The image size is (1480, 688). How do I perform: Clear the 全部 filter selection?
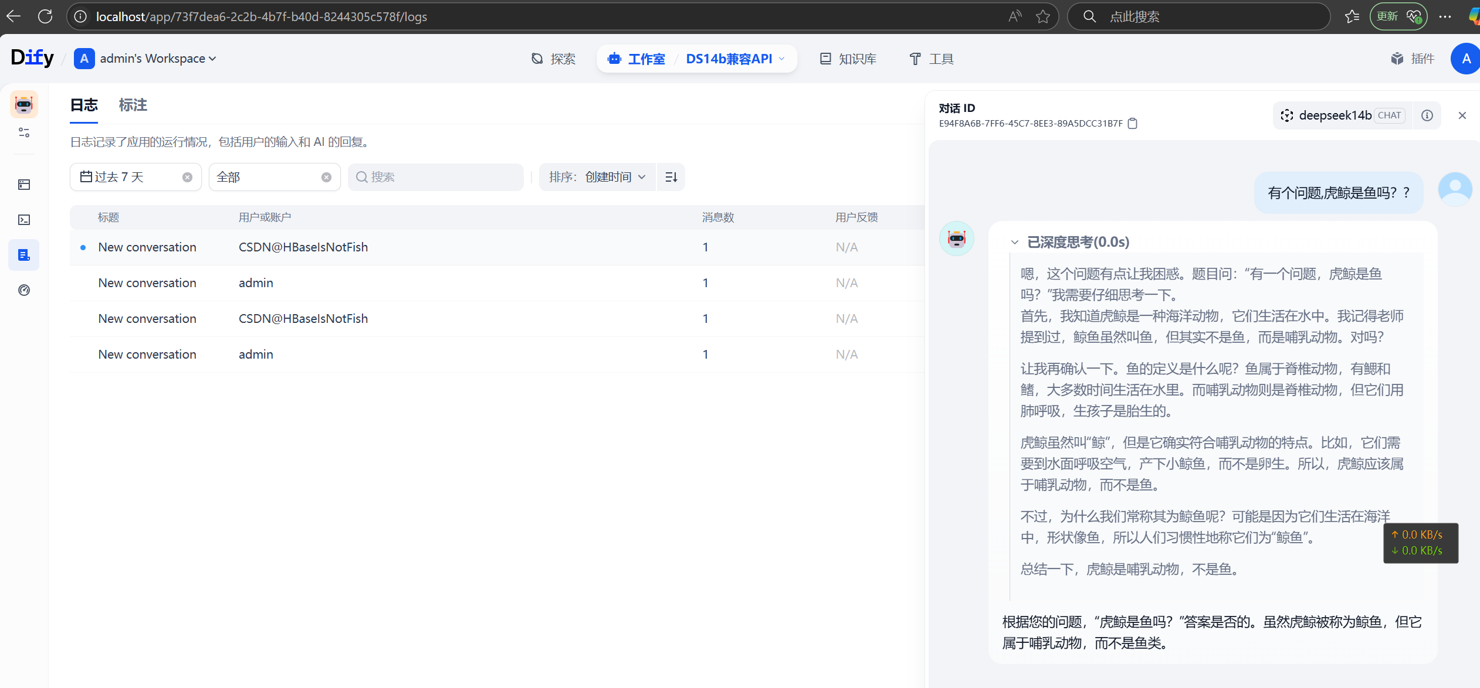coord(326,178)
